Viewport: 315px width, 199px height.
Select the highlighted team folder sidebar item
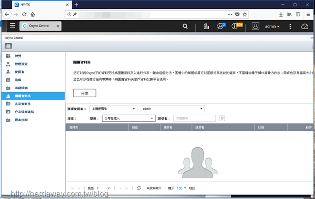tap(33, 96)
